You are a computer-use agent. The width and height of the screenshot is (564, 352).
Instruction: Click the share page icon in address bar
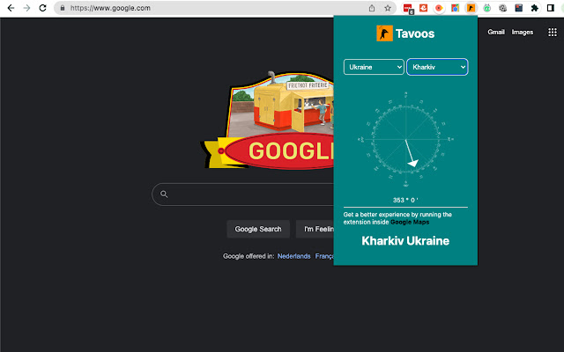point(372,8)
